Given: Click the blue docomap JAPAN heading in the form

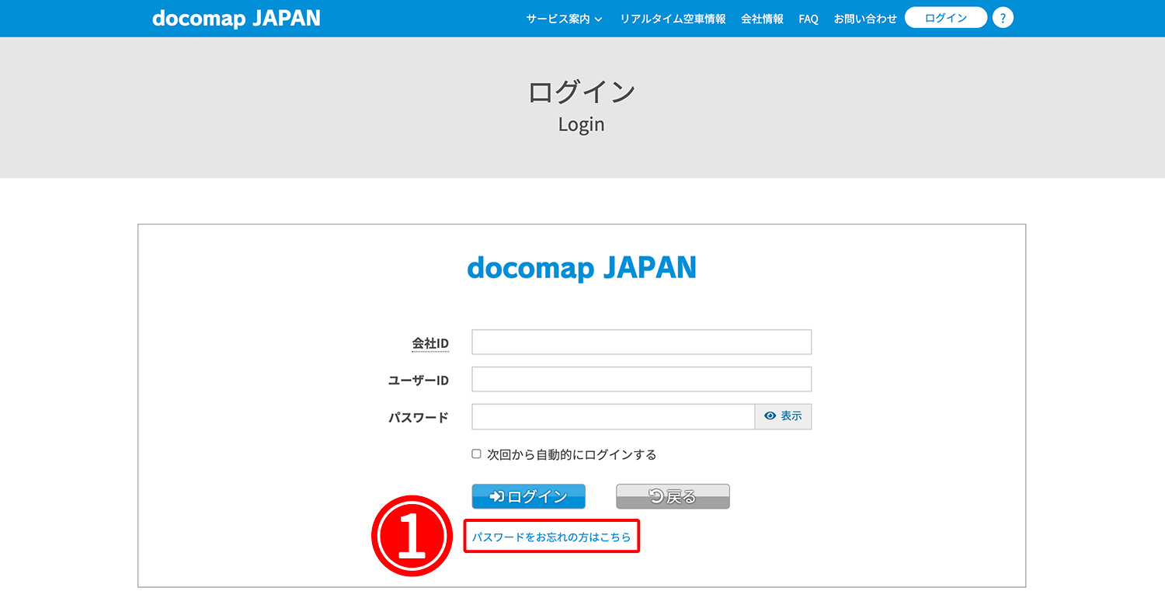Looking at the screenshot, I should point(581,267).
